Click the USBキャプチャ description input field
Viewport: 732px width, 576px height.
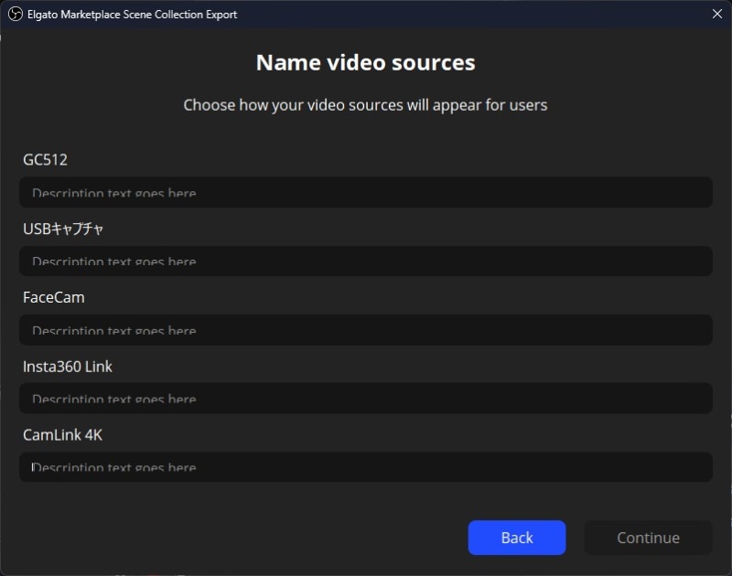click(x=365, y=261)
